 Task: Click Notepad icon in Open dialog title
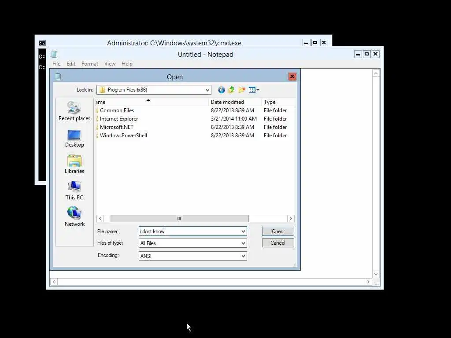(x=58, y=77)
